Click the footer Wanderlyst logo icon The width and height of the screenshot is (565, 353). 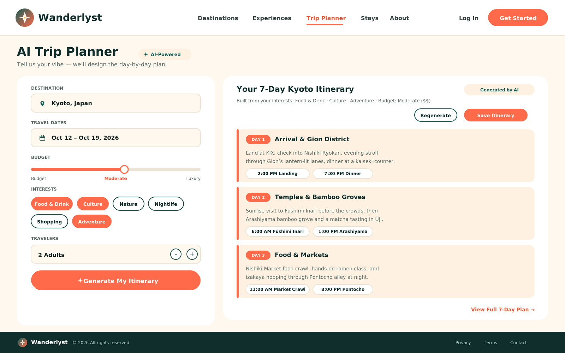(x=23, y=342)
